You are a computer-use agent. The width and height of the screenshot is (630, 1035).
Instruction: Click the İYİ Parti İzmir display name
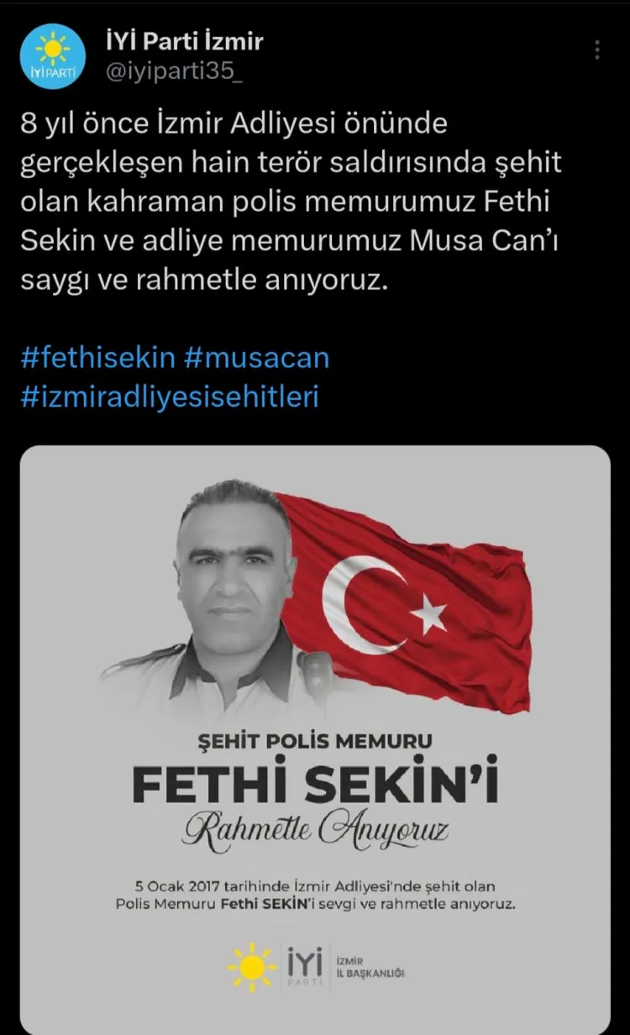click(x=185, y=40)
